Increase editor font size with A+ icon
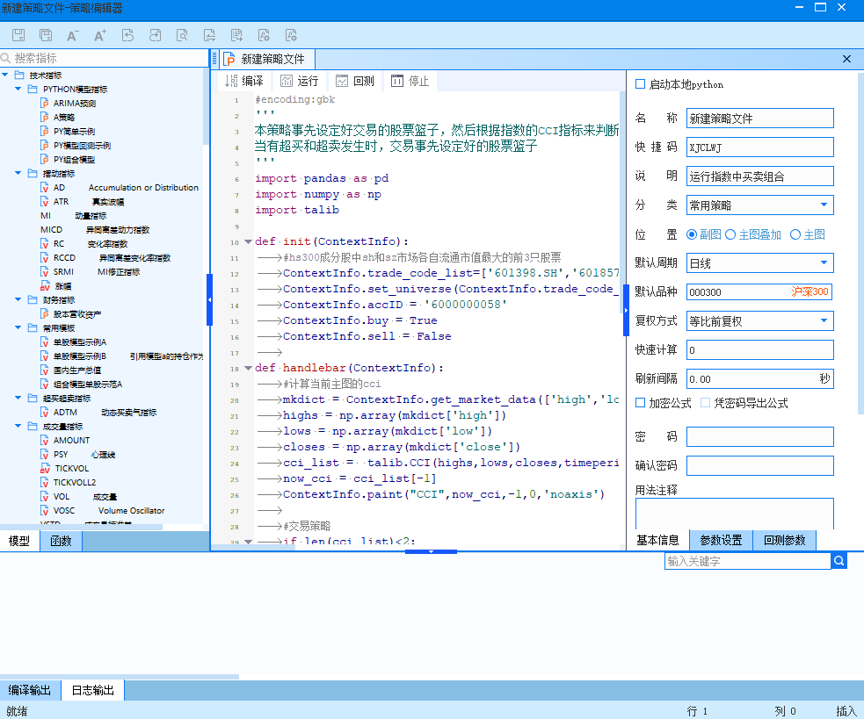Viewport: 864px width, 719px height. click(x=99, y=35)
